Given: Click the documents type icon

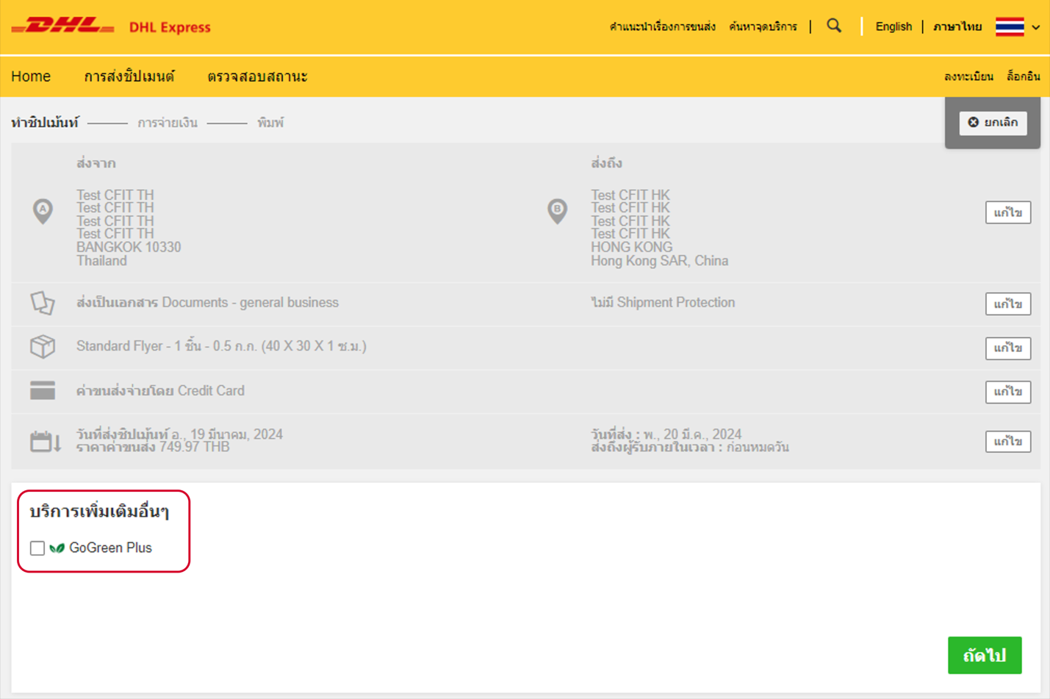Looking at the screenshot, I should 43,303.
